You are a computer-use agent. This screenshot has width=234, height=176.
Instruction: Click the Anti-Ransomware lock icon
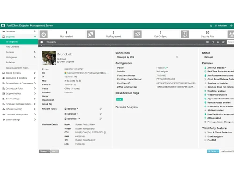(205, 76)
